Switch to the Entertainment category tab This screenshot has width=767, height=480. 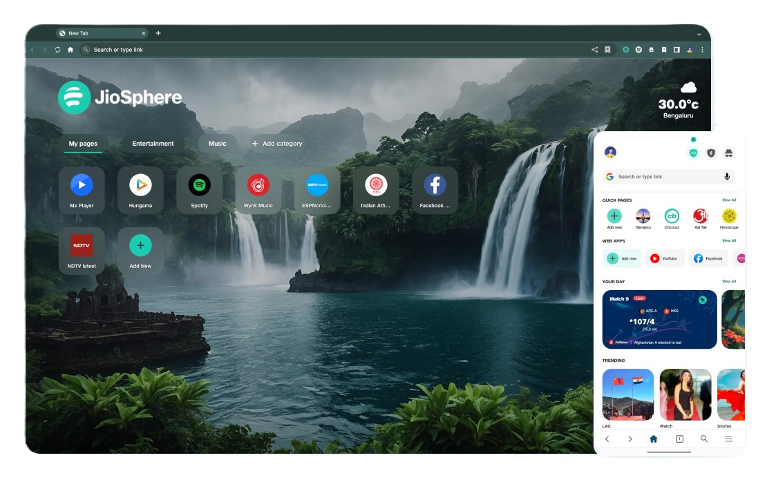(153, 144)
